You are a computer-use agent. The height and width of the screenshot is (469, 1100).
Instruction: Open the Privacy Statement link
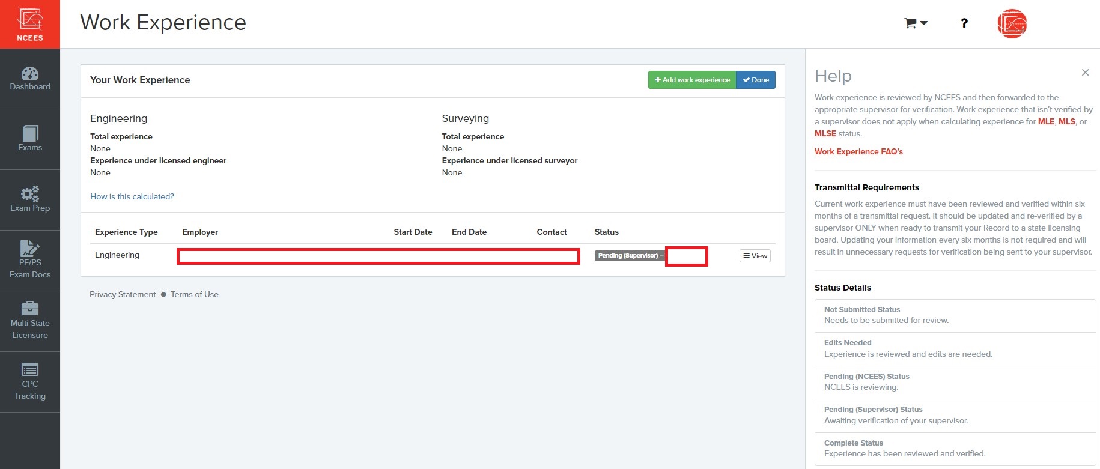point(123,294)
